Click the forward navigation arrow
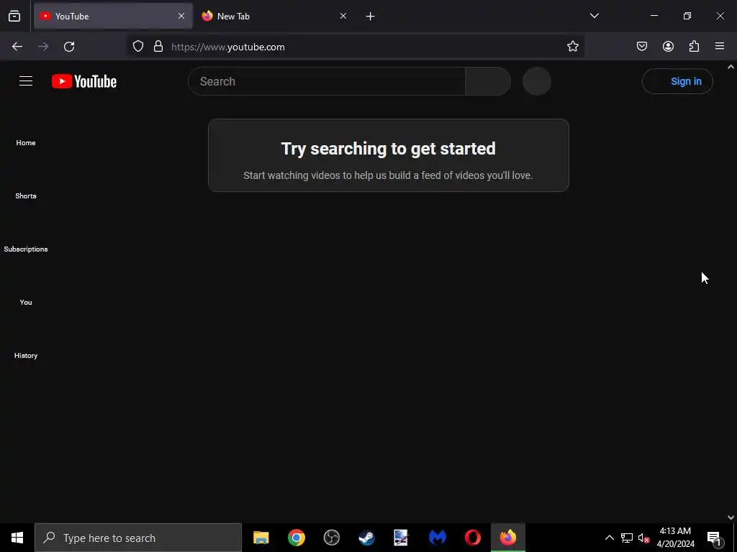 (43, 47)
